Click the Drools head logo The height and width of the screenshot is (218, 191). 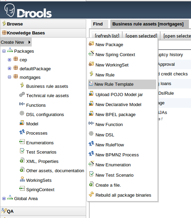tap(9, 10)
